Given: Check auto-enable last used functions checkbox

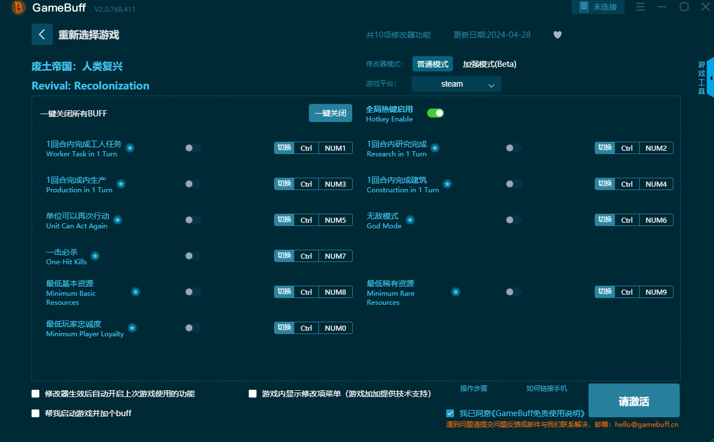Looking at the screenshot, I should point(35,394).
